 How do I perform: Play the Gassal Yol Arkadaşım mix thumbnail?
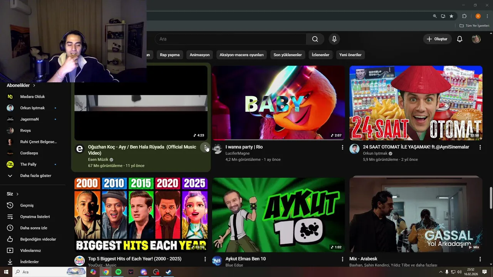[416, 215]
